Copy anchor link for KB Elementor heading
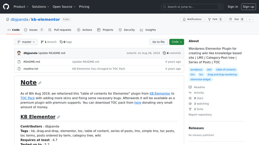The height and width of the screenshot is (145, 259). pyautogui.click(x=58, y=117)
